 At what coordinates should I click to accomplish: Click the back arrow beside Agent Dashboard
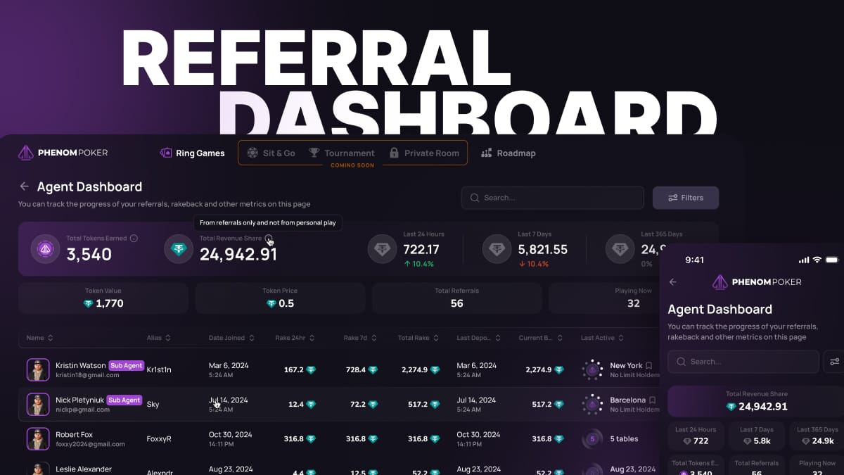(x=24, y=186)
